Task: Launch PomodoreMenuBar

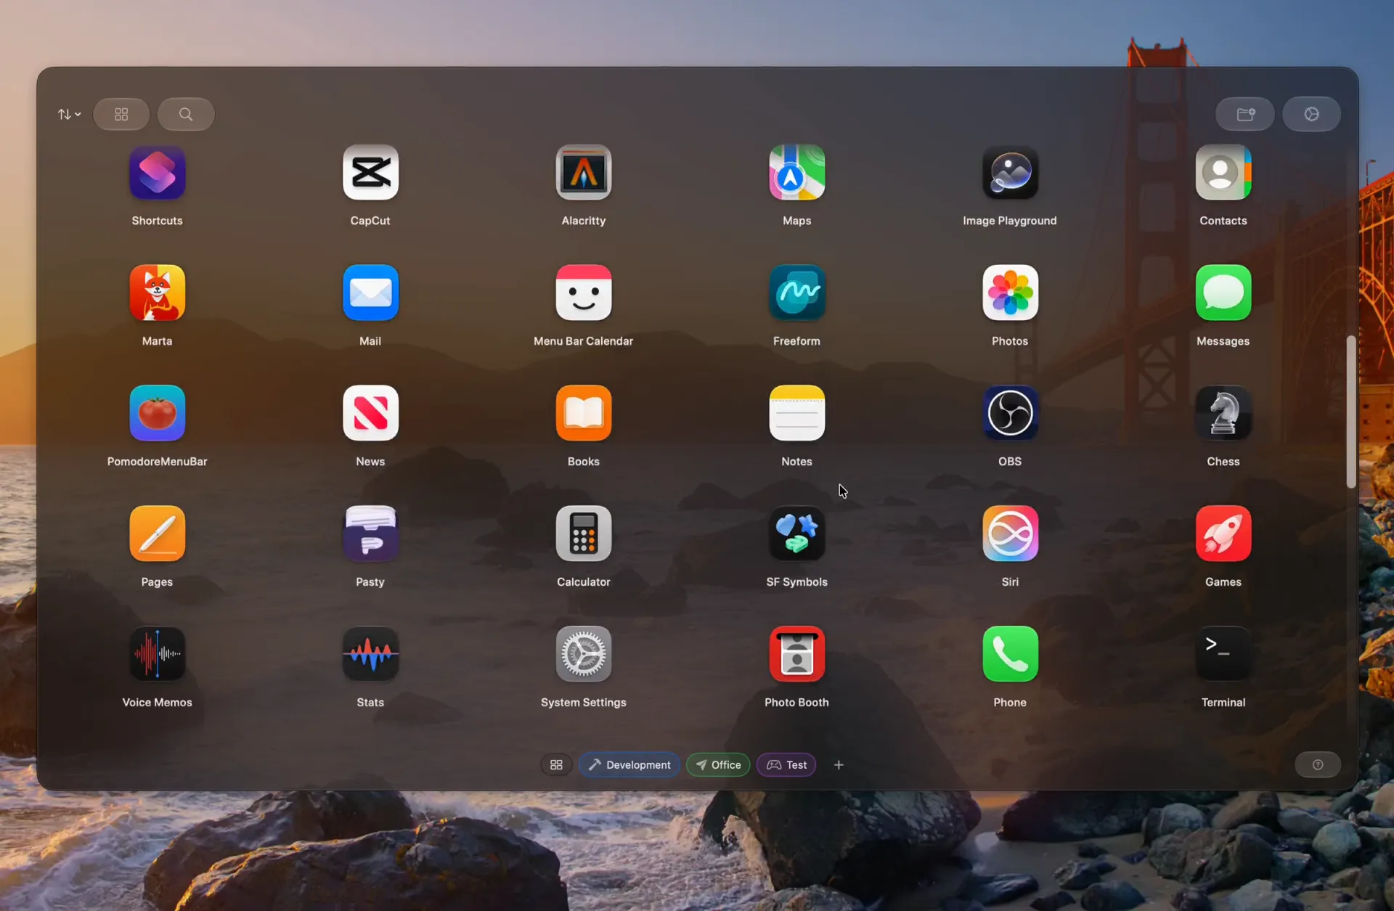Action: (157, 414)
